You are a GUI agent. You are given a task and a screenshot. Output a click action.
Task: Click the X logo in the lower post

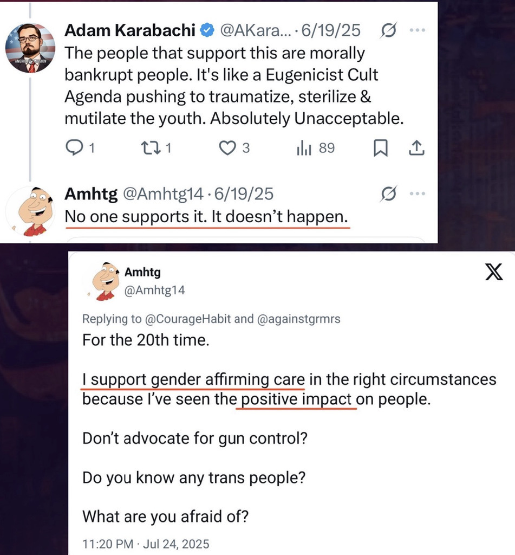[493, 274]
